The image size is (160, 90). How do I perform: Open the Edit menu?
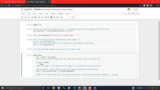tap(29, 14)
